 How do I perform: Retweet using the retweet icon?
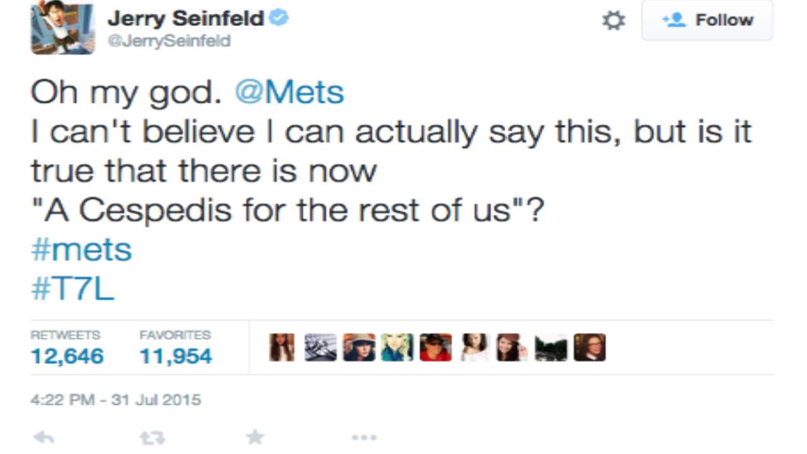tap(149, 437)
